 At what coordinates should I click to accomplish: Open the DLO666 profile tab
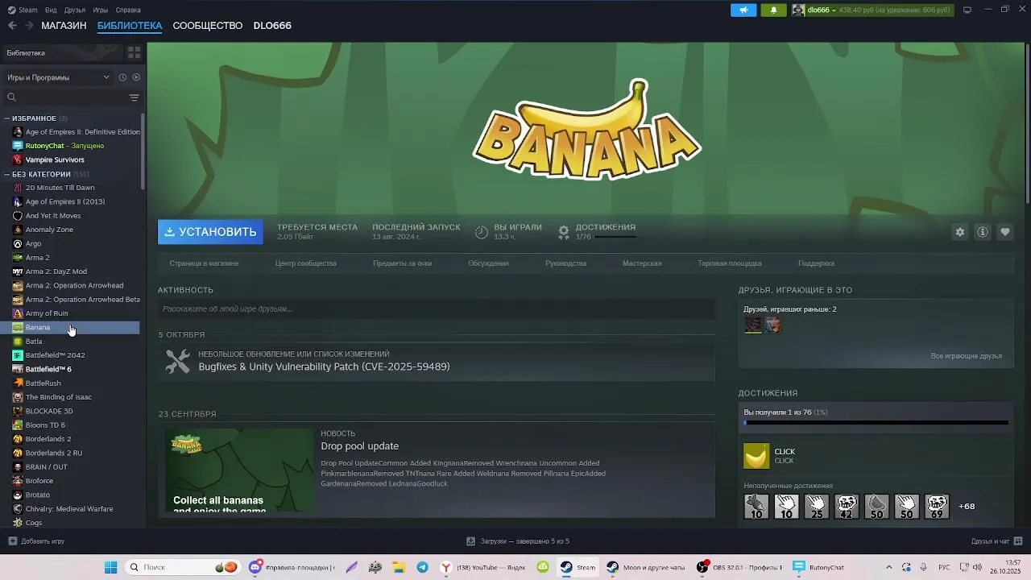tap(272, 26)
